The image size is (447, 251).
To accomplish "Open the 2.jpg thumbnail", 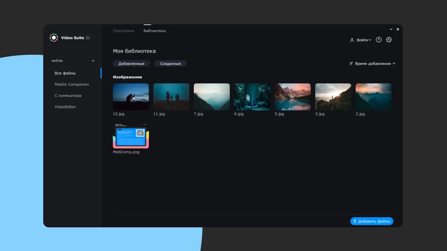I will [x=374, y=97].
